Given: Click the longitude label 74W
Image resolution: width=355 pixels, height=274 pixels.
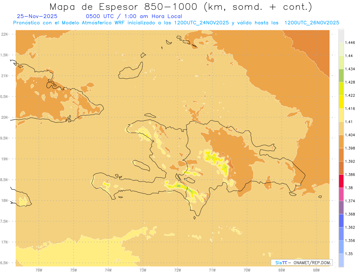Looking at the screenshot, I should 108,270.
